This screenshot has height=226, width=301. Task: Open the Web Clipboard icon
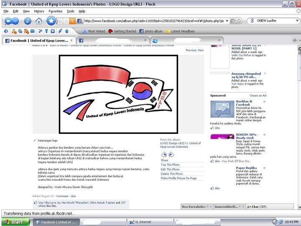pyautogui.click(x=53, y=31)
